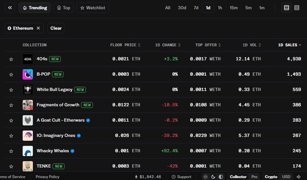307x180 pixels.
Task: Select the 7d time range
Action: [196, 8]
